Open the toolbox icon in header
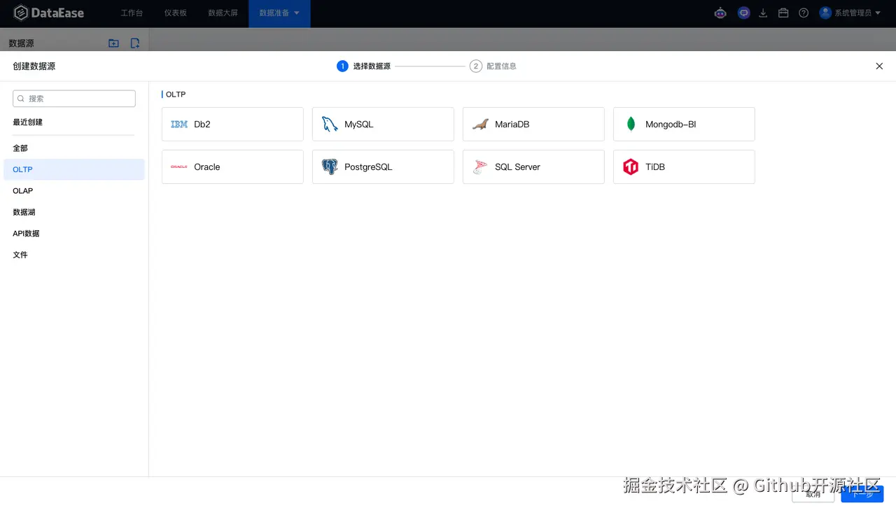The image size is (896, 510). [783, 13]
